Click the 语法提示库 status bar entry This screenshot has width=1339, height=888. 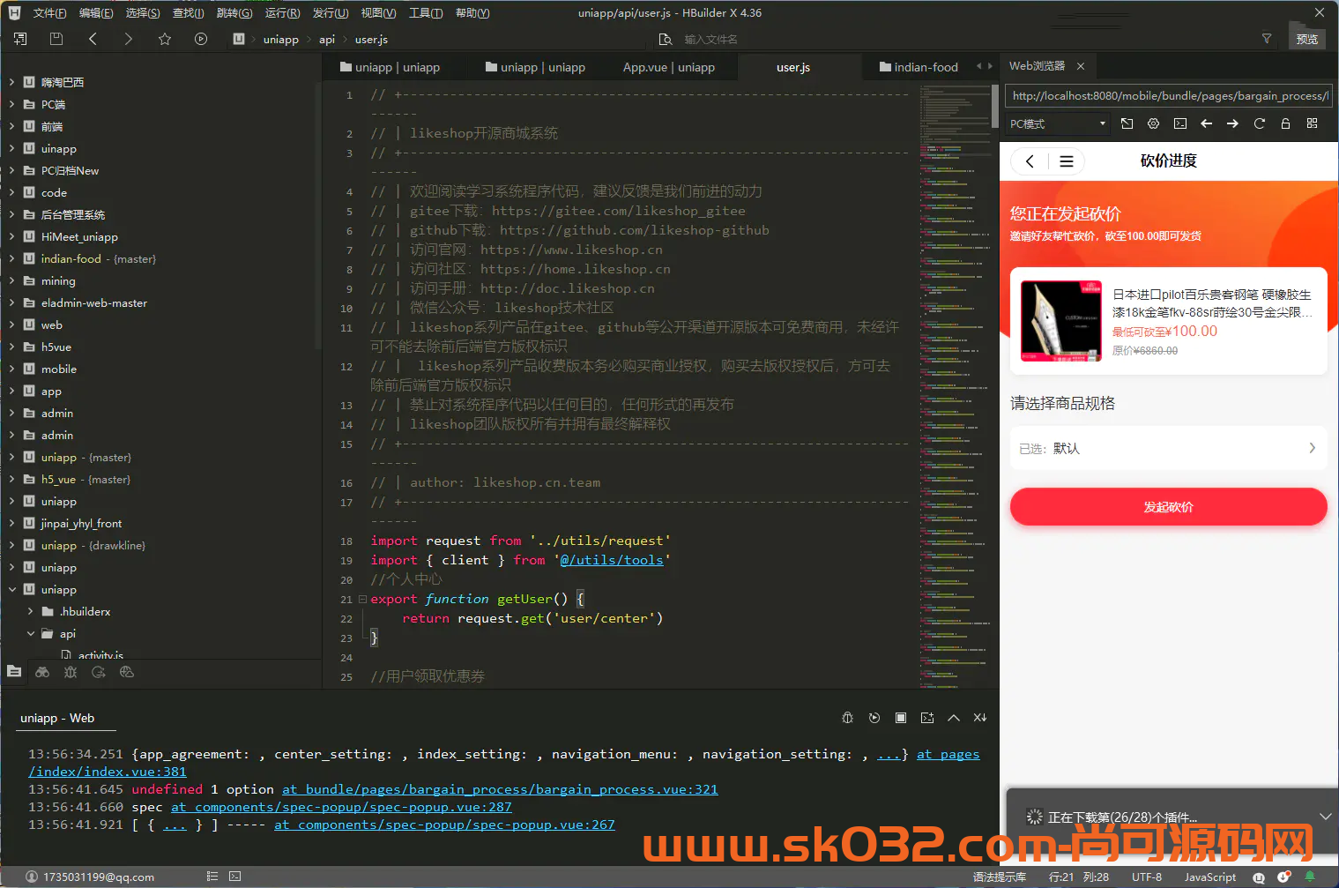(999, 877)
